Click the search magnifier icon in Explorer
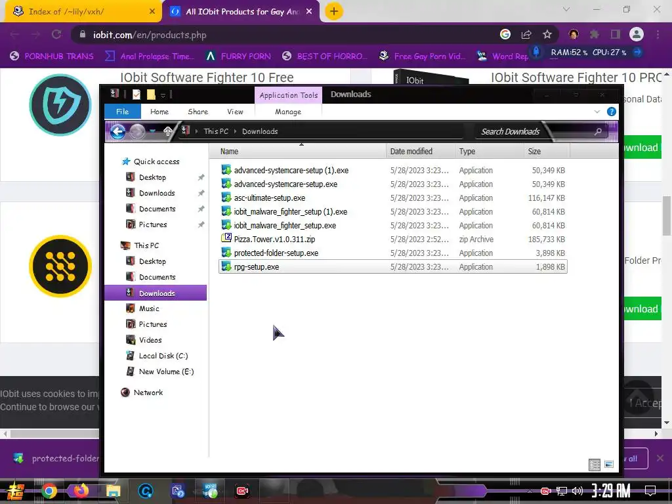 pos(598,131)
